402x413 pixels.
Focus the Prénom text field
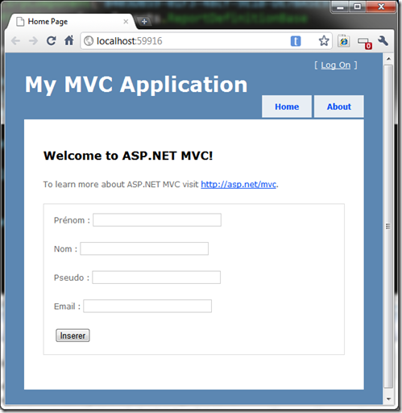(157, 220)
